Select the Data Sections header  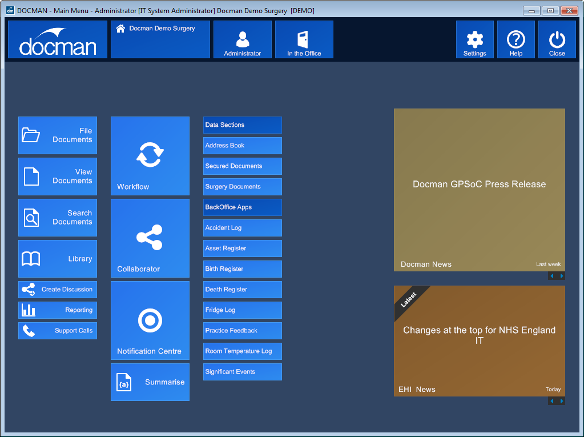243,125
